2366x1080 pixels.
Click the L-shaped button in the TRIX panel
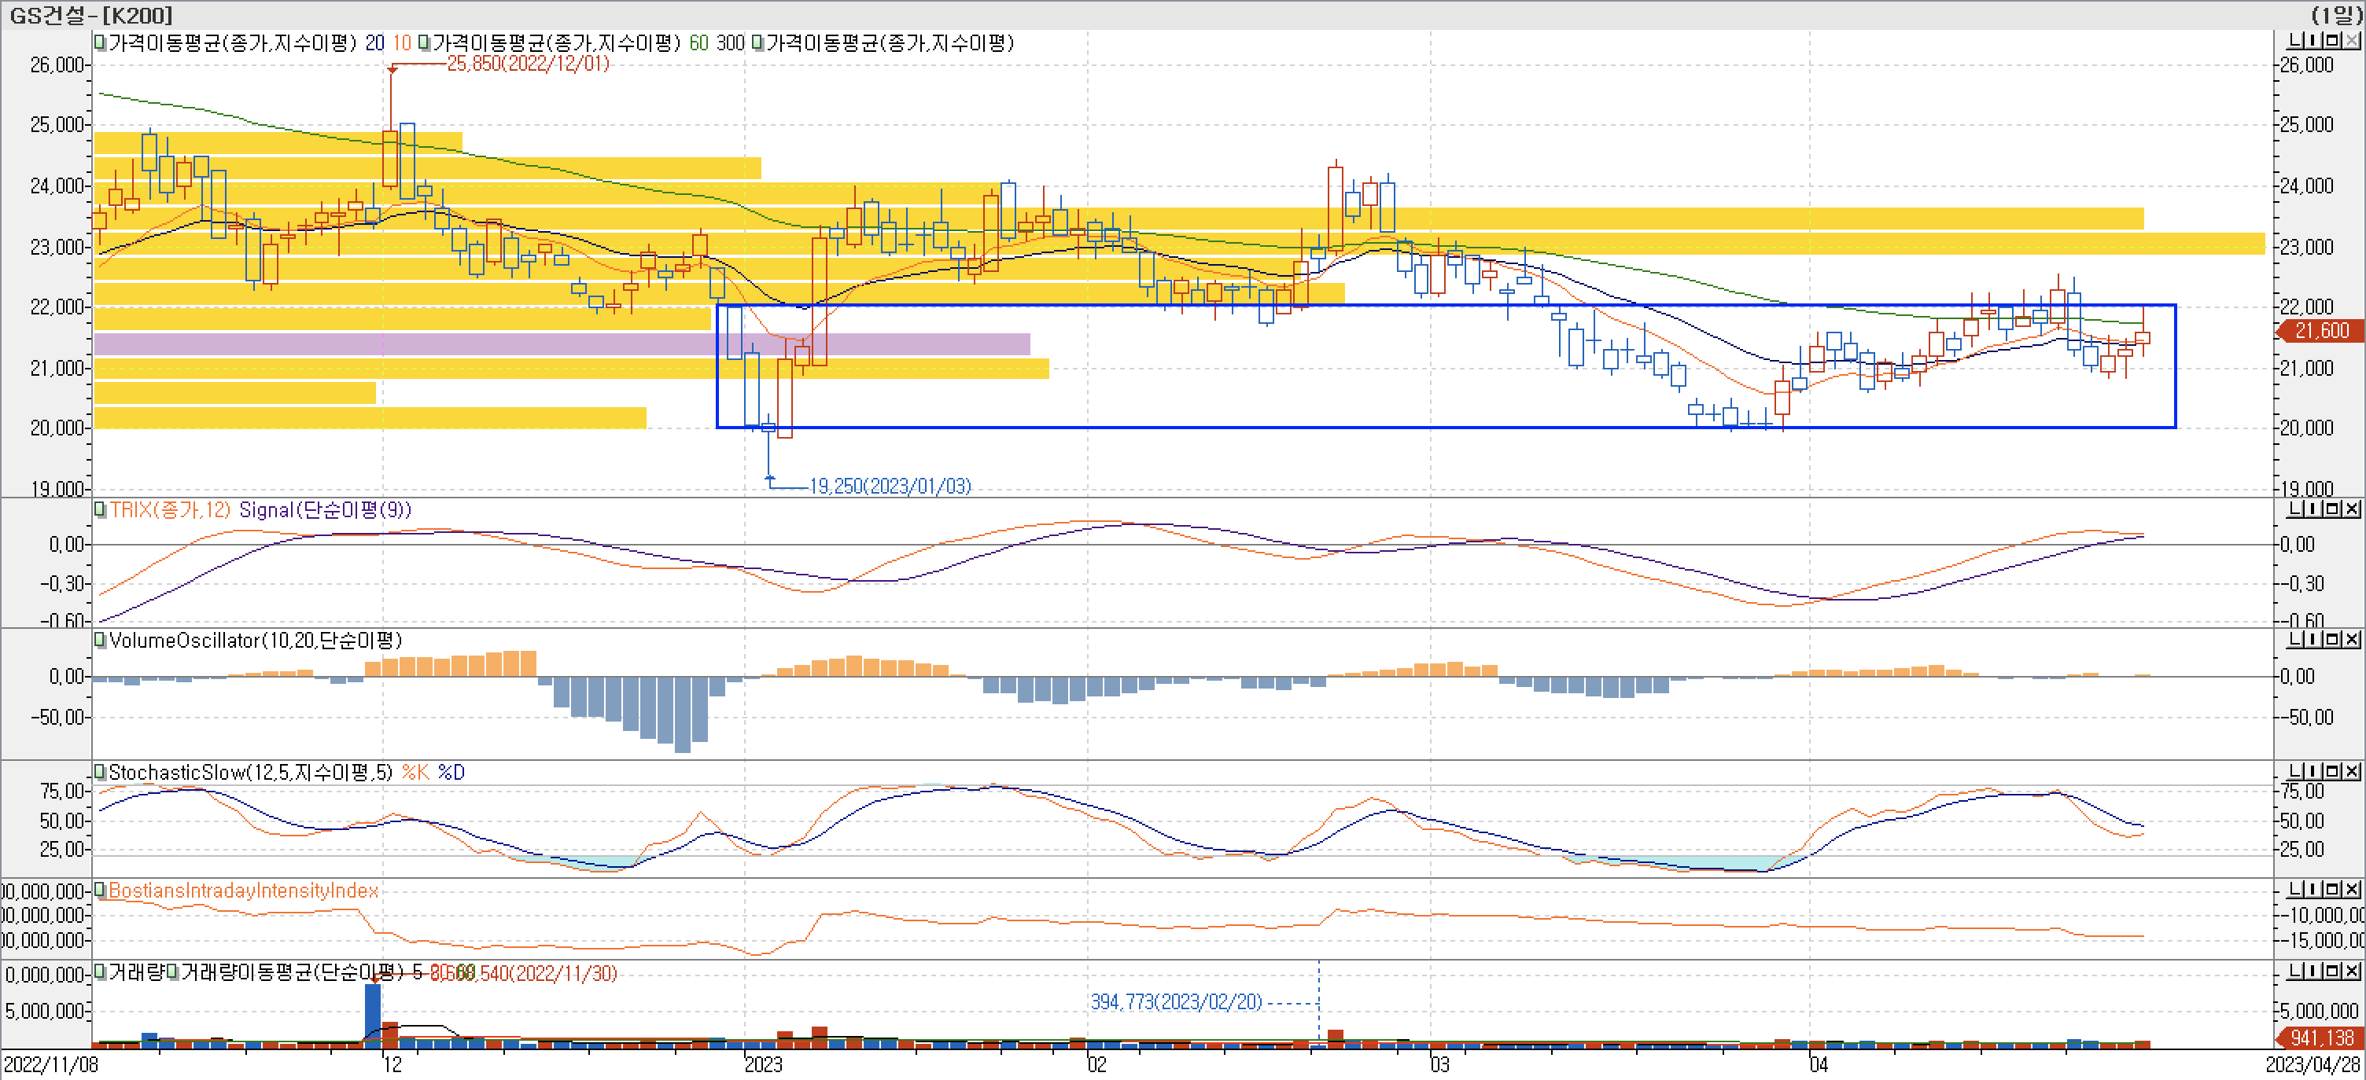2296,509
